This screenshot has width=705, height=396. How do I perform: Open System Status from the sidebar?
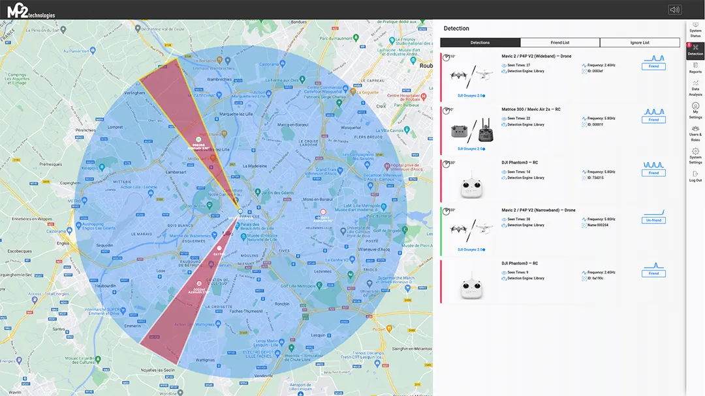(x=695, y=31)
